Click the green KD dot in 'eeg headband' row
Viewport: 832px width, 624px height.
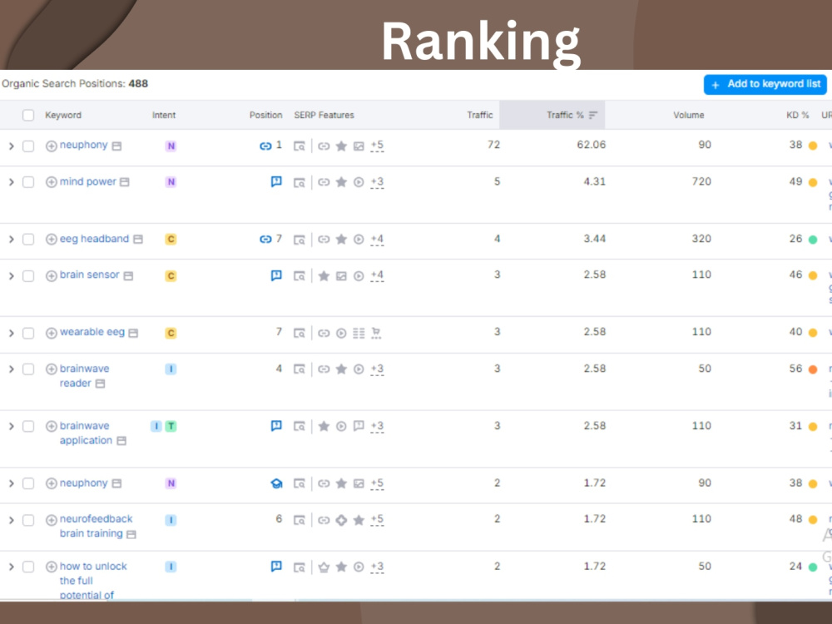click(812, 240)
